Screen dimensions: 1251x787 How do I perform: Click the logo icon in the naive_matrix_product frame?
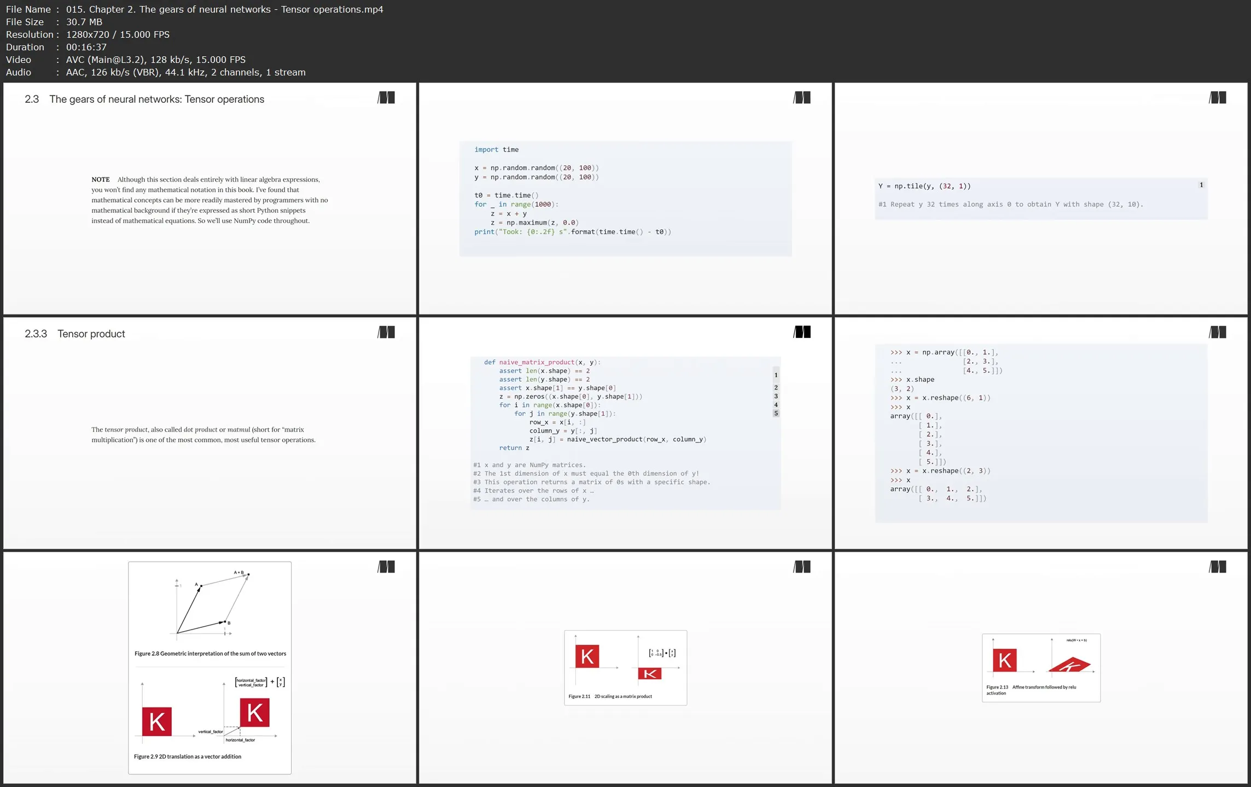point(802,332)
